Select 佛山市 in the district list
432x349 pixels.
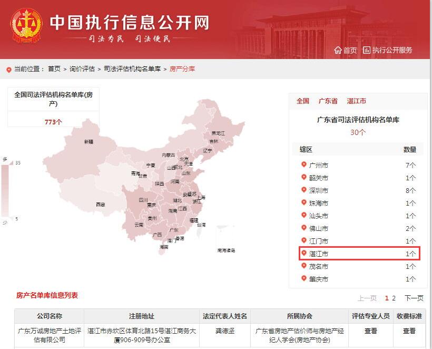tap(319, 228)
